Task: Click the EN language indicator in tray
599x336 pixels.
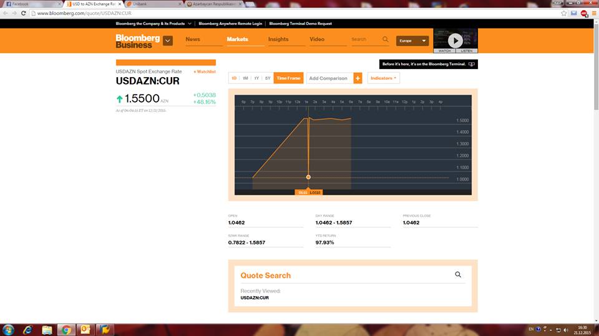Action: [531, 329]
